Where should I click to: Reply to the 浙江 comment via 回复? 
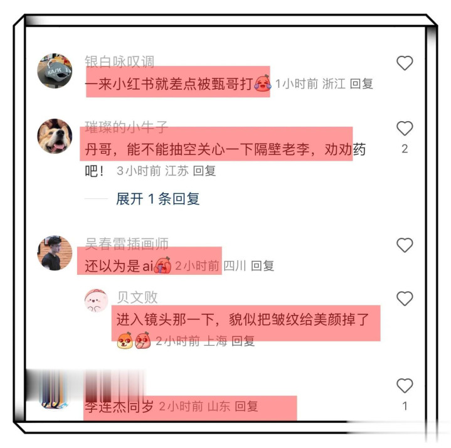[361, 84]
